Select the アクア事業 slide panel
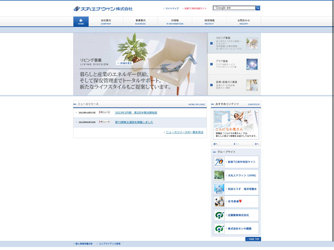Image resolution: width=334 pixels, height=250 pixels. (234, 64)
